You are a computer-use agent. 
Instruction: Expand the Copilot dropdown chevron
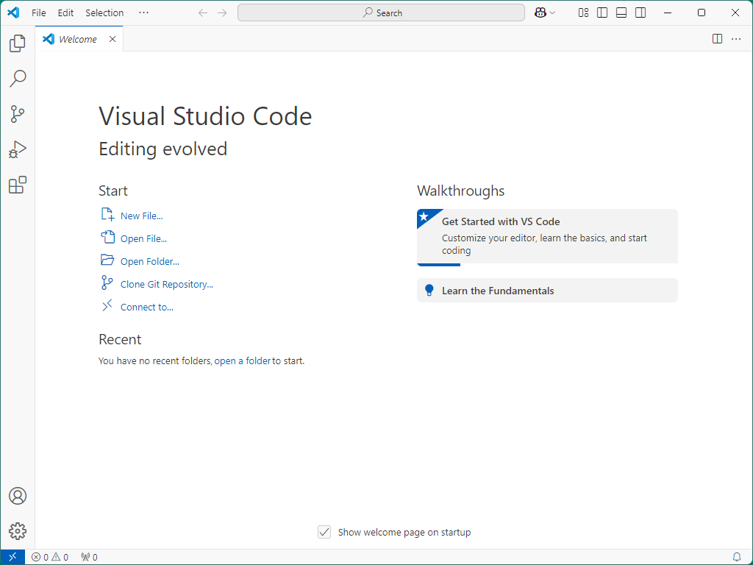(x=552, y=13)
